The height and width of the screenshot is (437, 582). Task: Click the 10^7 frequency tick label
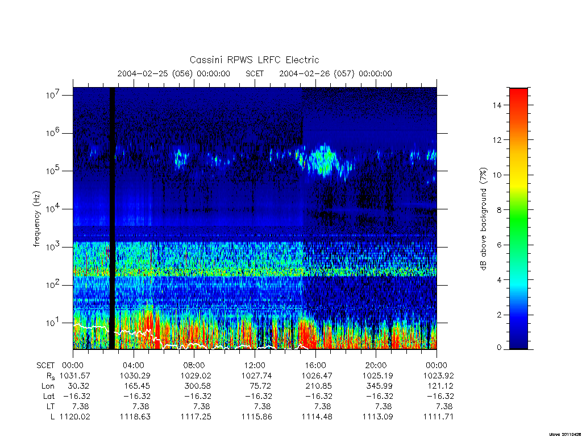(x=53, y=95)
